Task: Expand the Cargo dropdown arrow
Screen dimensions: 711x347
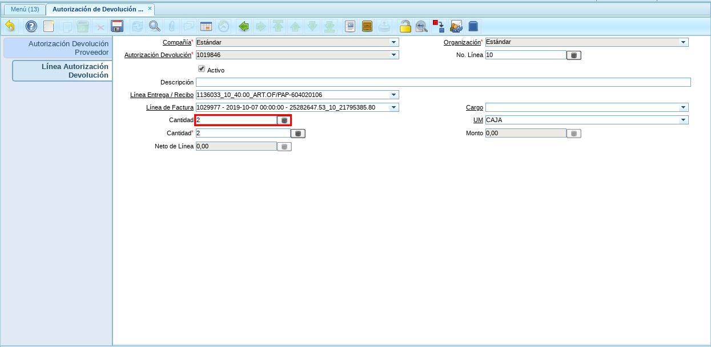Action: (683, 107)
